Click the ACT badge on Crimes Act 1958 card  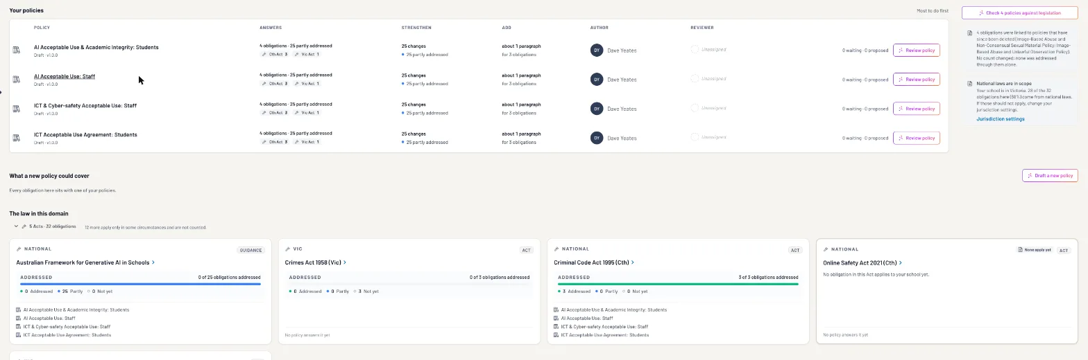click(x=526, y=250)
